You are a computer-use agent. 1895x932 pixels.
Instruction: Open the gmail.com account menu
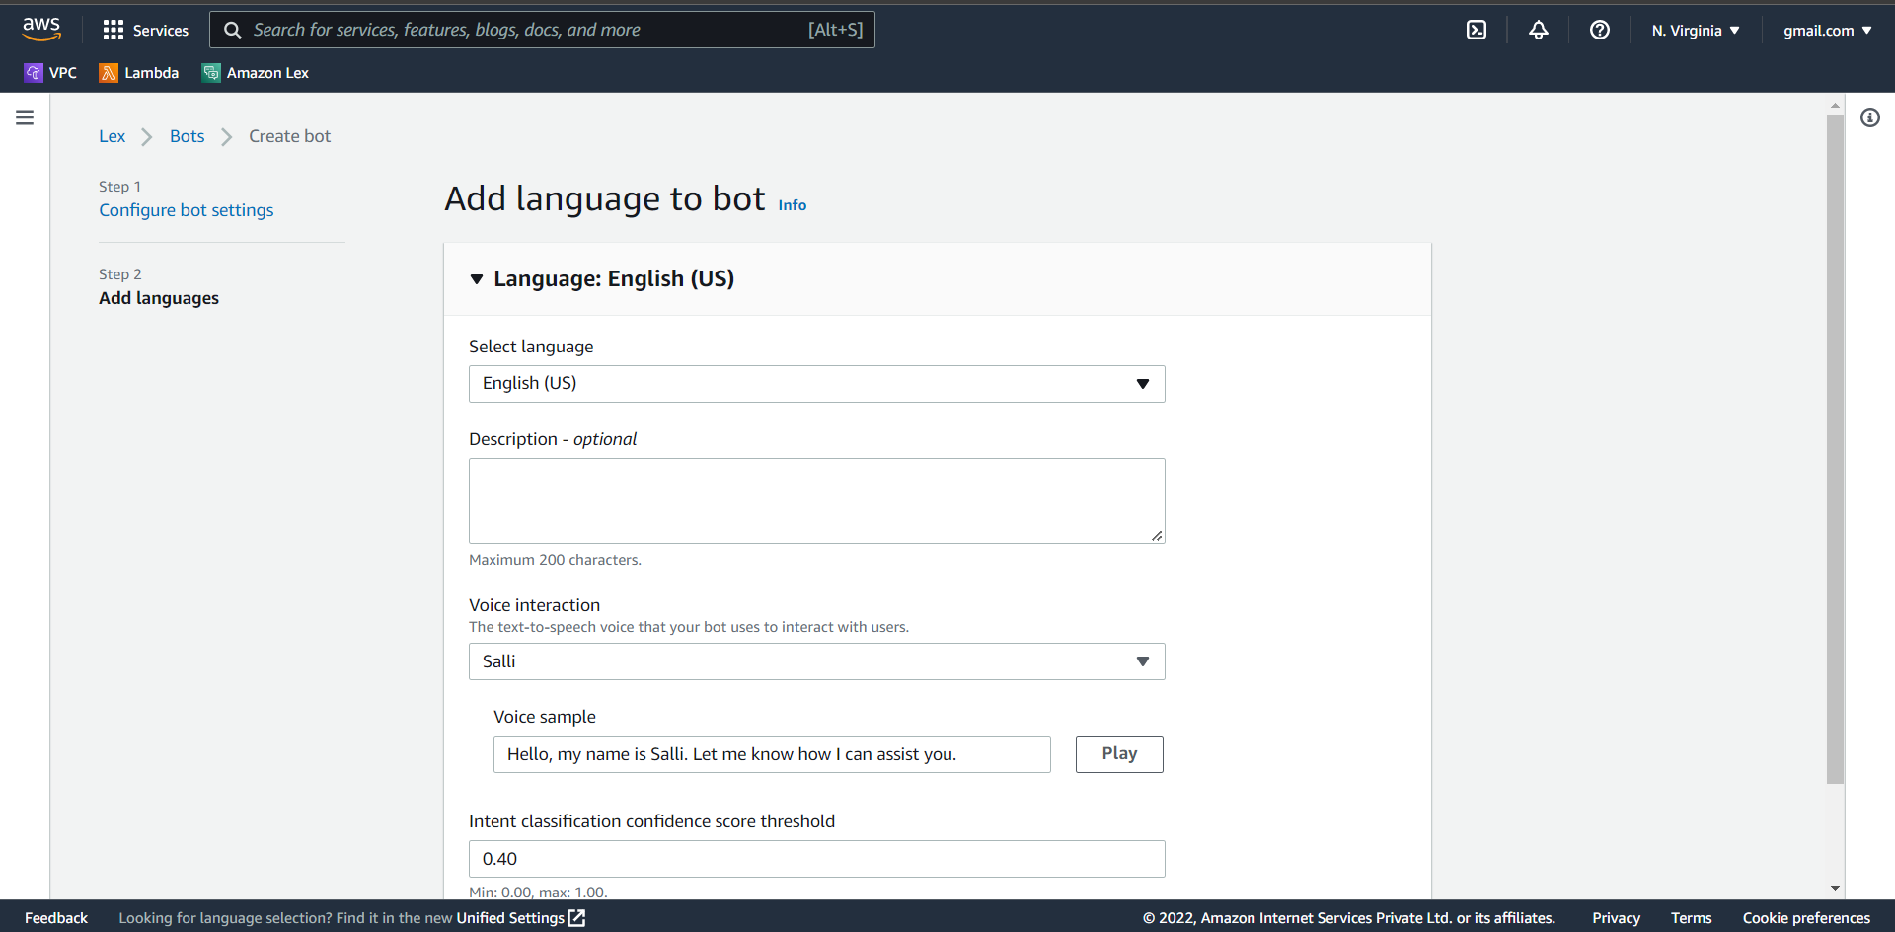(1826, 30)
